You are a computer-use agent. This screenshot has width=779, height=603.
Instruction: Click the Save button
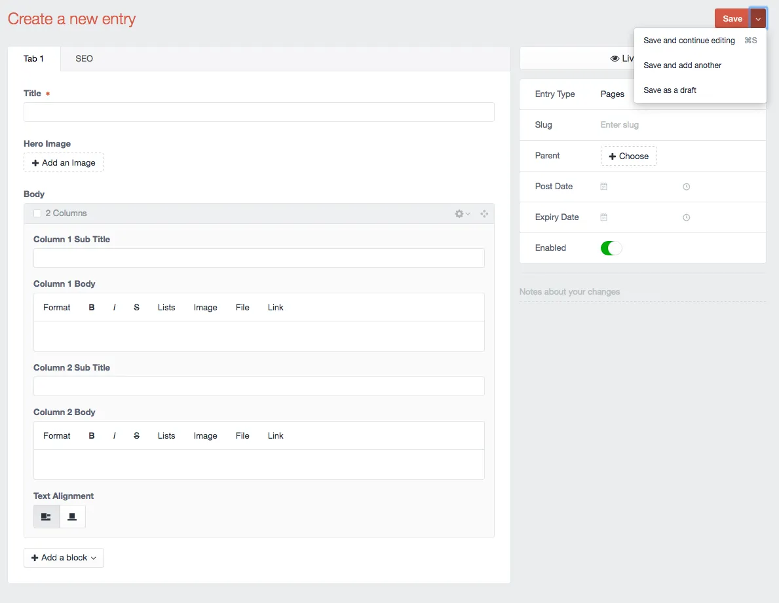click(732, 19)
